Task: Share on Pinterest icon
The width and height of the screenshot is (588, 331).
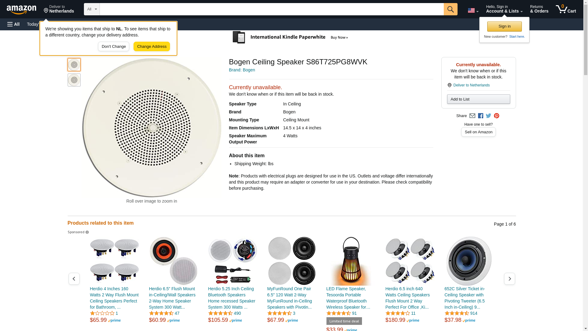Action: [496, 116]
